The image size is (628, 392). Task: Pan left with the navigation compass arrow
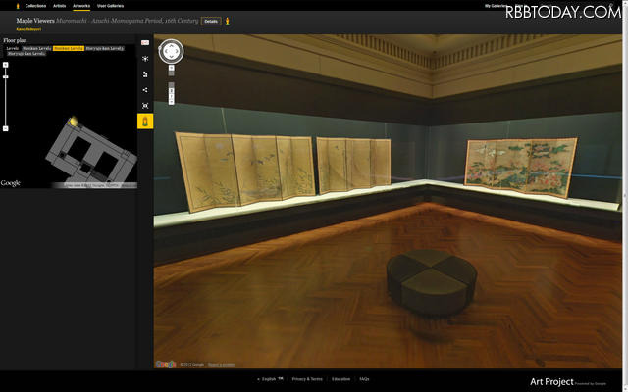tap(166, 51)
